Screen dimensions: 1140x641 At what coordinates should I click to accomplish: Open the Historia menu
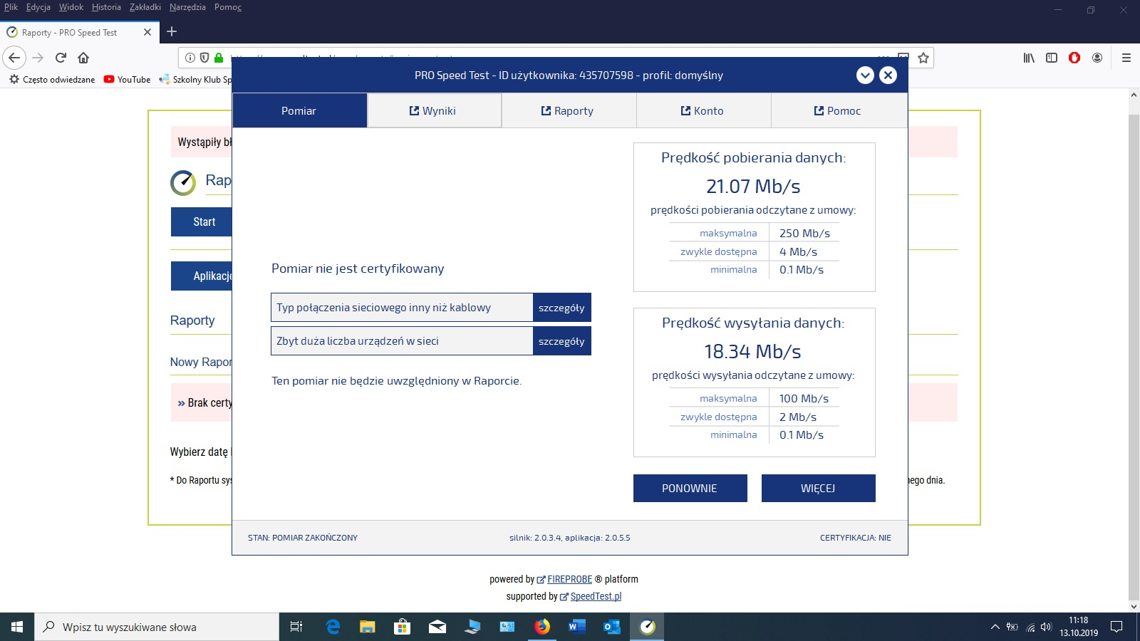coord(106,7)
